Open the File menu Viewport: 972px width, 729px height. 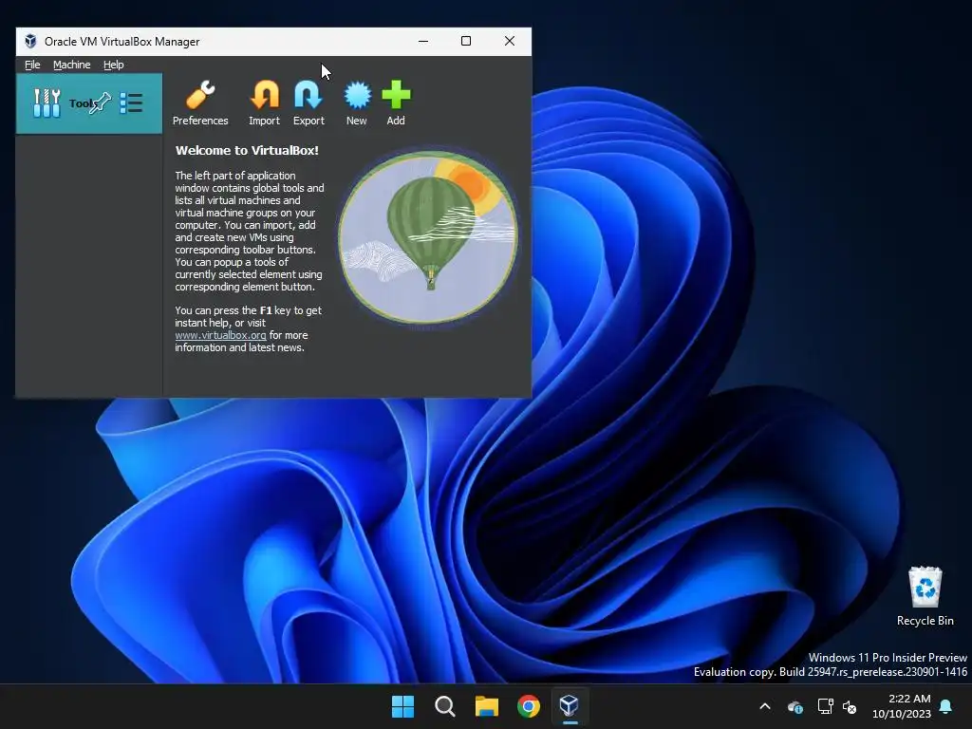32,65
